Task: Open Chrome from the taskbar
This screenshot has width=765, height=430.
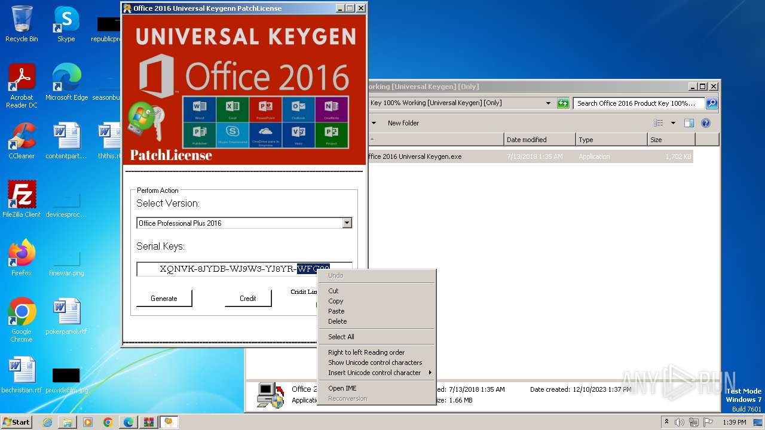Action: [108, 422]
